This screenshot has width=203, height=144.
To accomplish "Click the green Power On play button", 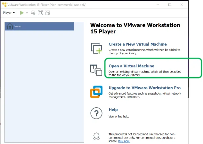I will tap(22, 13).
